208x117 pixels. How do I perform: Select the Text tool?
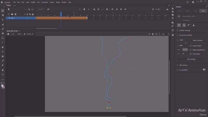click(x=3, y=52)
